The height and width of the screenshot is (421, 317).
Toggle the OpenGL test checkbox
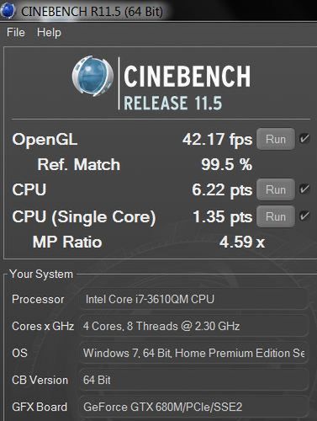click(304, 139)
